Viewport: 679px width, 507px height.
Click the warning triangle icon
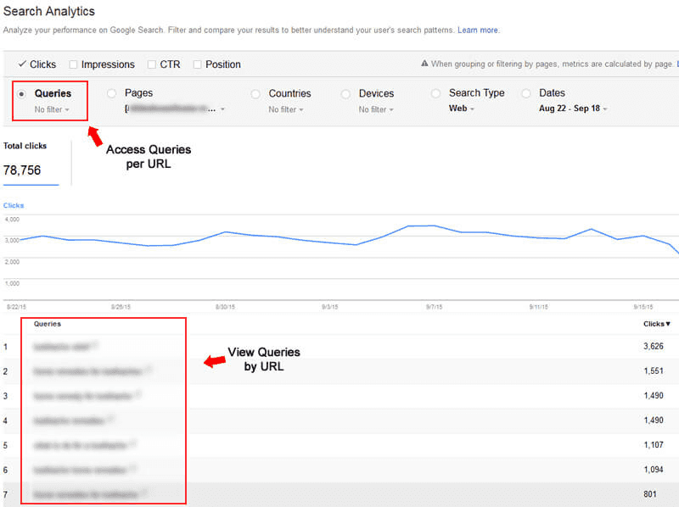[424, 64]
